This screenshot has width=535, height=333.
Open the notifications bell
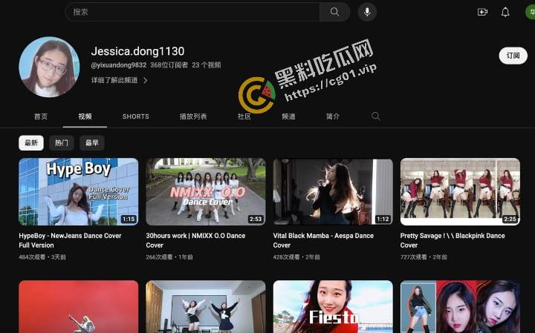click(x=505, y=12)
